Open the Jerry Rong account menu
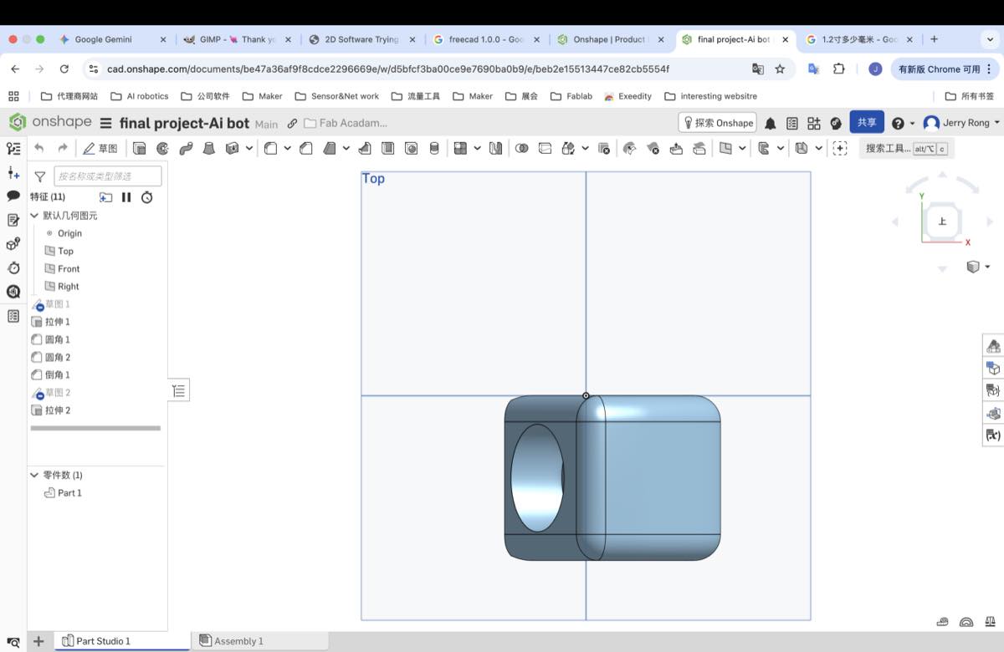 (x=961, y=123)
